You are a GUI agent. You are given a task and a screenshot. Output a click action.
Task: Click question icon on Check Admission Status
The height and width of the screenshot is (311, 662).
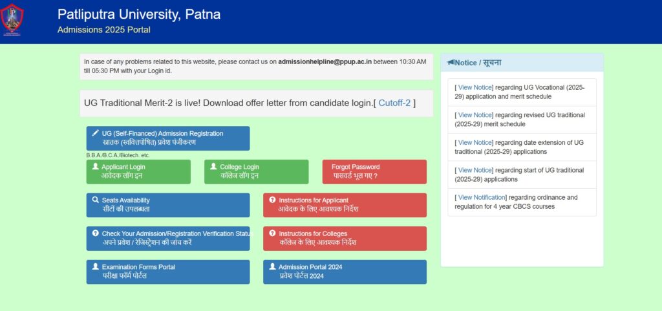(96, 233)
